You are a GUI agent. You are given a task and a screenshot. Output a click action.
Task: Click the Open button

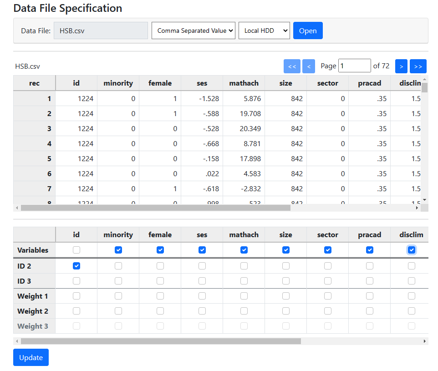point(308,30)
